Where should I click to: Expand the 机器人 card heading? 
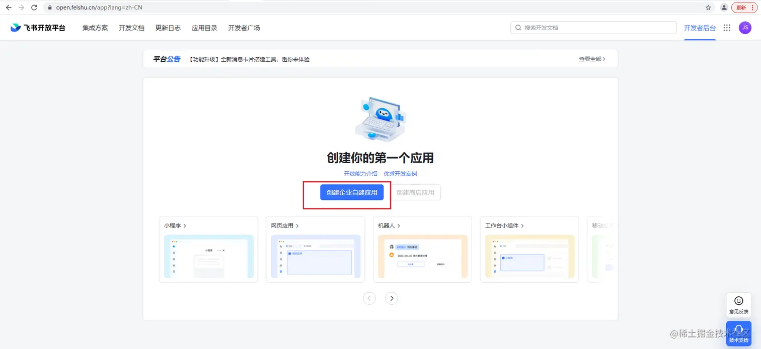point(389,226)
